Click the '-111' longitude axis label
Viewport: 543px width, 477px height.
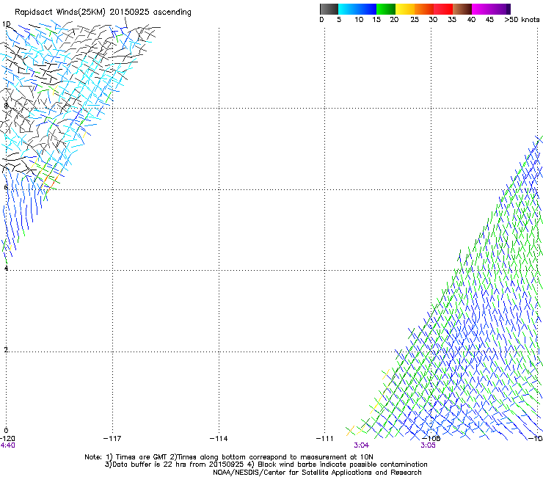[x=324, y=439]
